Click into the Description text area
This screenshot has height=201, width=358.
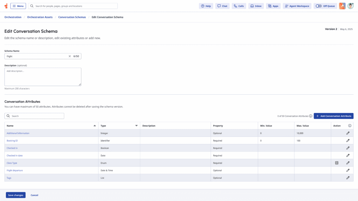(x=43, y=77)
